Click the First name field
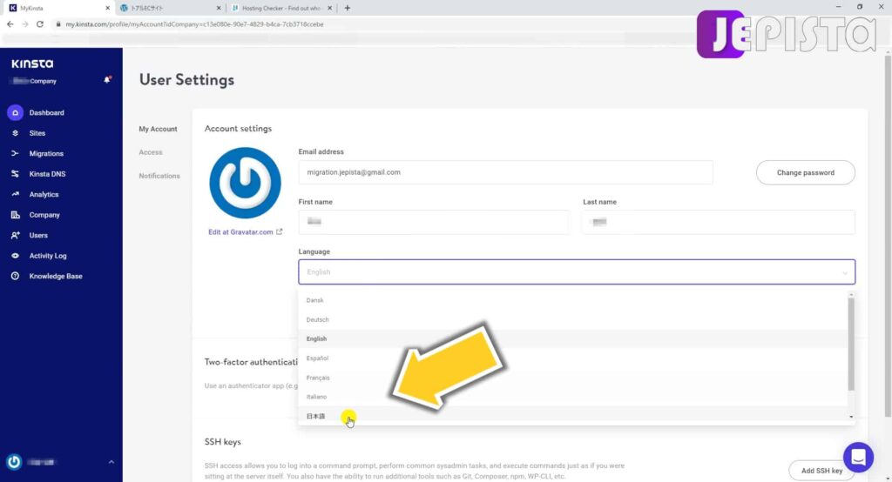Viewport: 892px width, 482px height. pyautogui.click(x=433, y=222)
